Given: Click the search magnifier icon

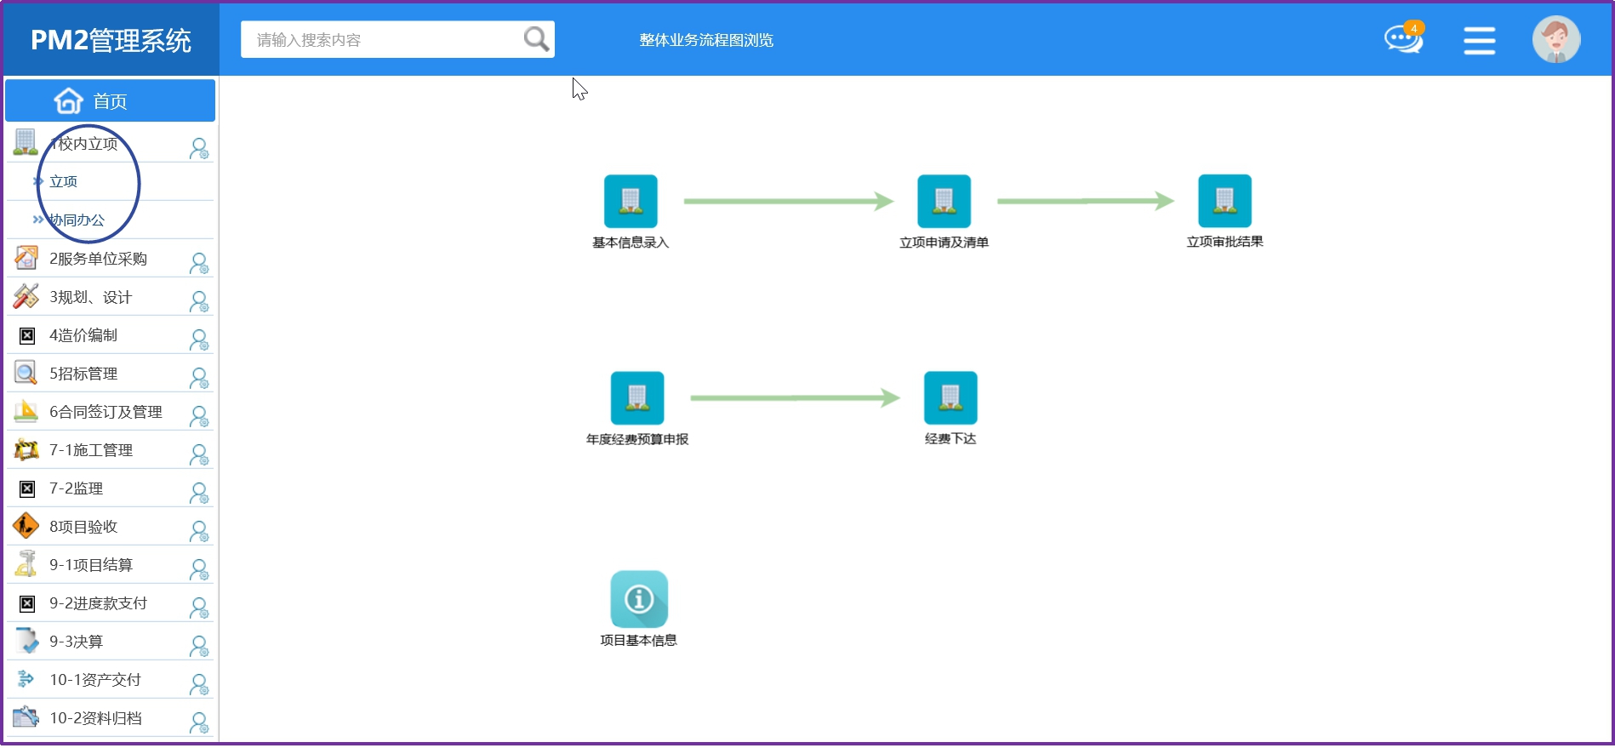Looking at the screenshot, I should [536, 39].
